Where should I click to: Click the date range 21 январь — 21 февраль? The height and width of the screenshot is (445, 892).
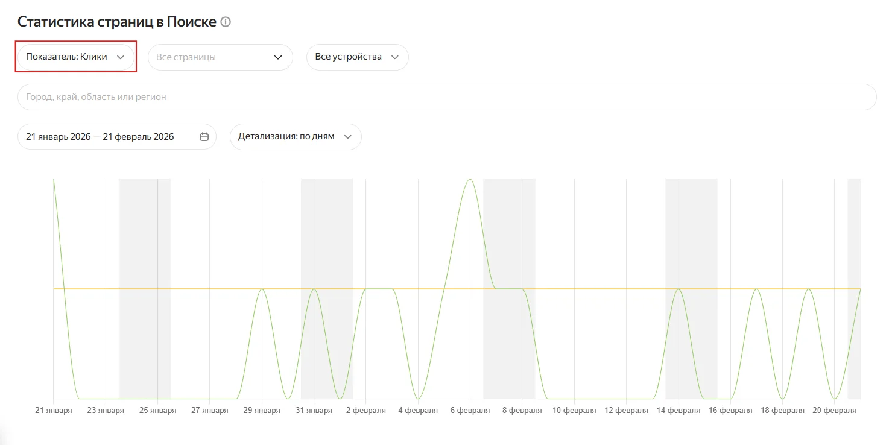coord(100,137)
